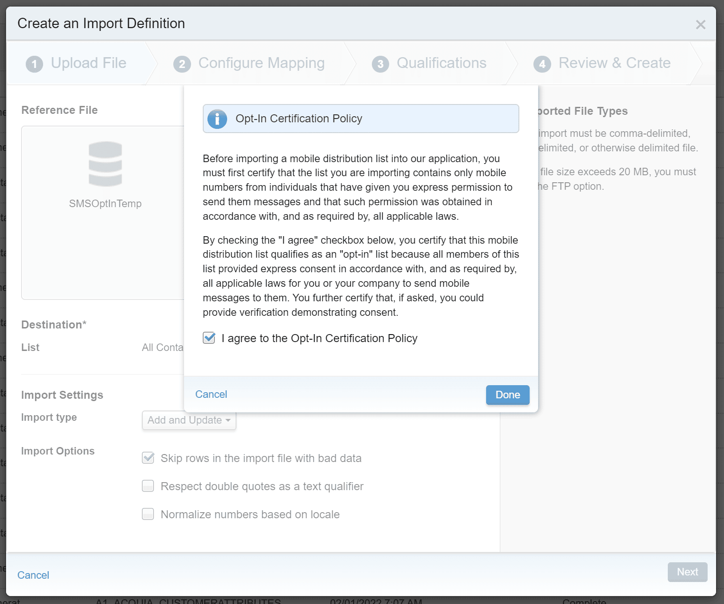Close the Create an Import Definition dialog

(700, 25)
